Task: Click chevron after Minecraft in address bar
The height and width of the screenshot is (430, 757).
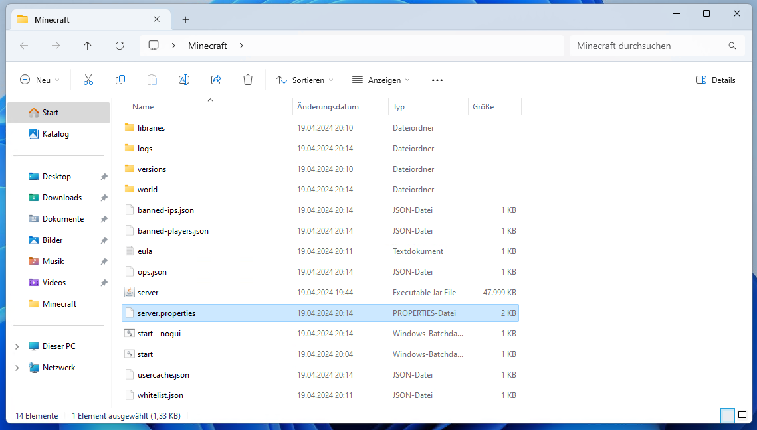Action: click(241, 46)
